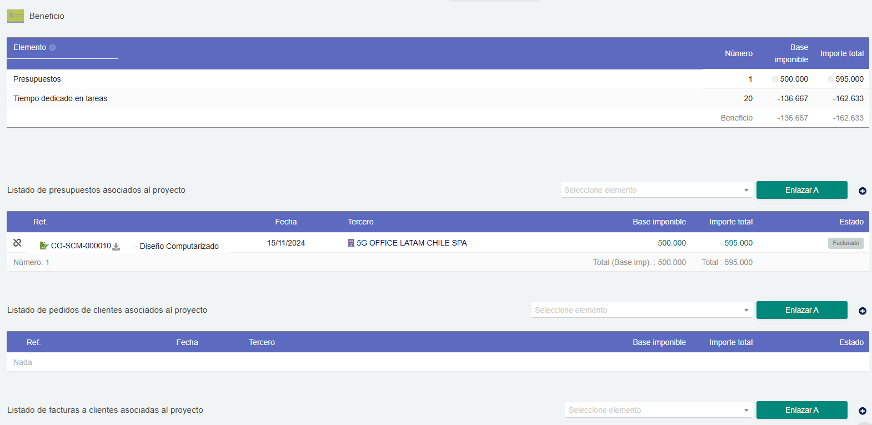Click Base imponible header in presupuestos table
Screen dimensions: 872x425
click(659, 222)
